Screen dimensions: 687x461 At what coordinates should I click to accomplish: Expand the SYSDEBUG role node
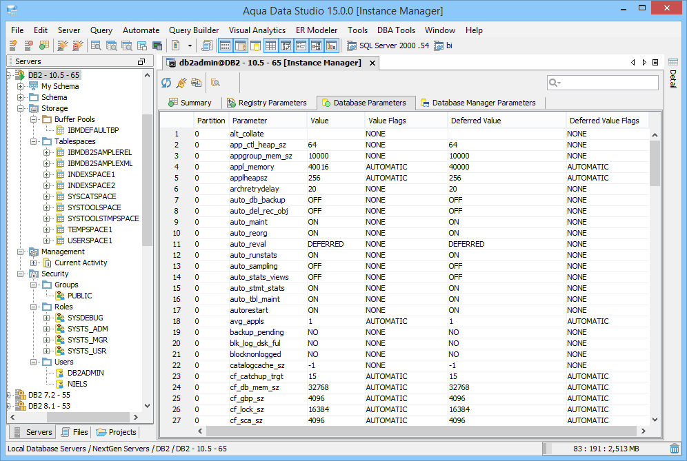(x=46, y=318)
